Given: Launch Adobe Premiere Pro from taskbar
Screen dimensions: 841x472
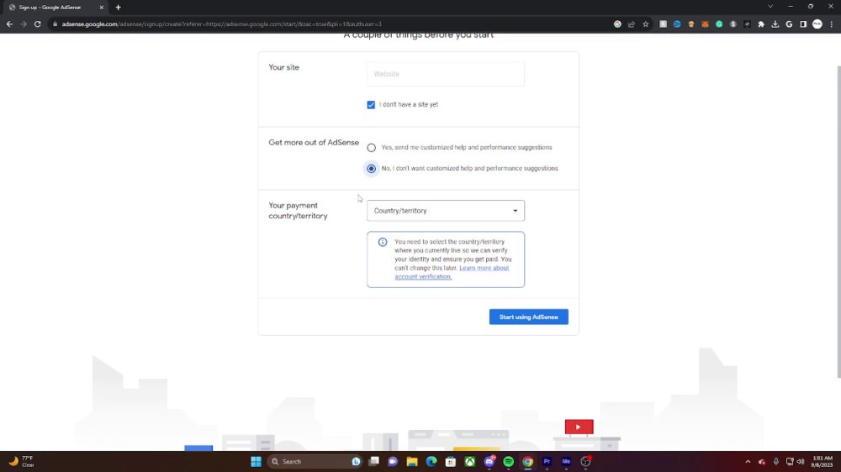Looking at the screenshot, I should pos(547,461).
